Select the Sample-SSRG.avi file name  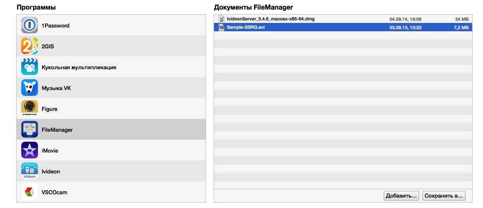click(x=246, y=27)
